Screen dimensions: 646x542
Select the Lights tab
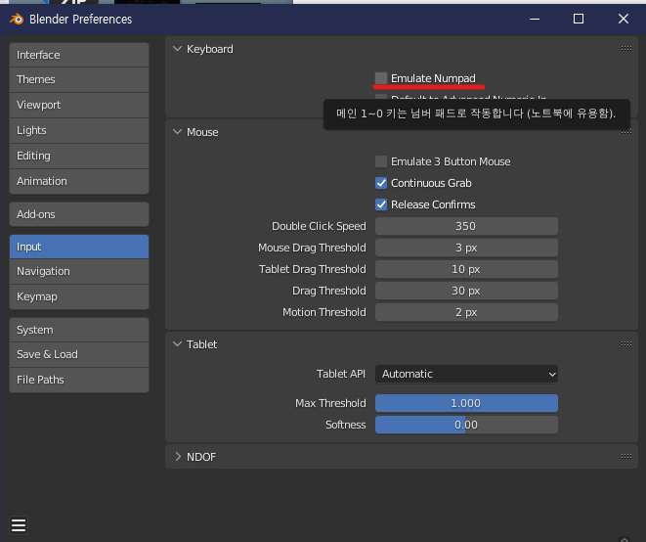79,130
